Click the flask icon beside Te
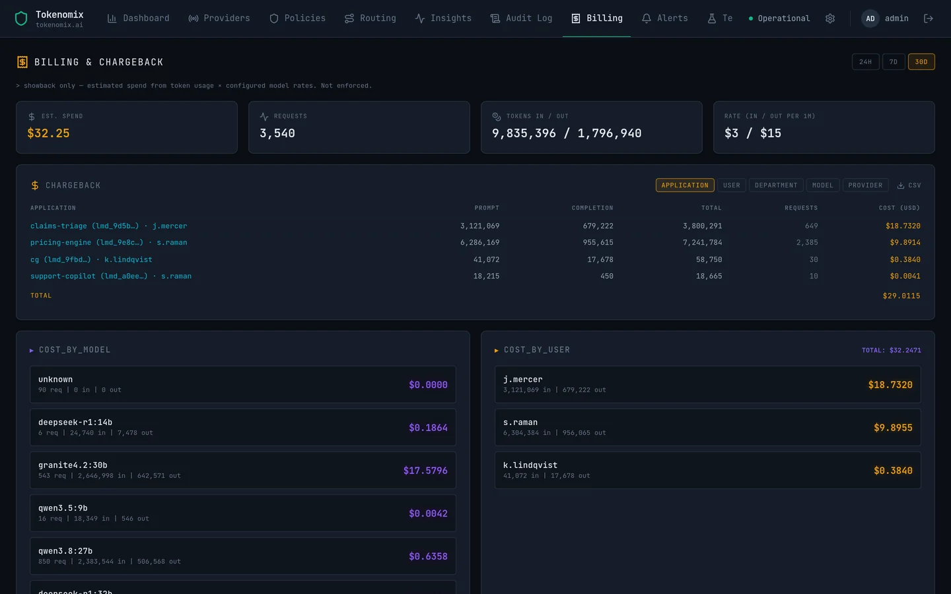The image size is (951, 594). pyautogui.click(x=712, y=18)
